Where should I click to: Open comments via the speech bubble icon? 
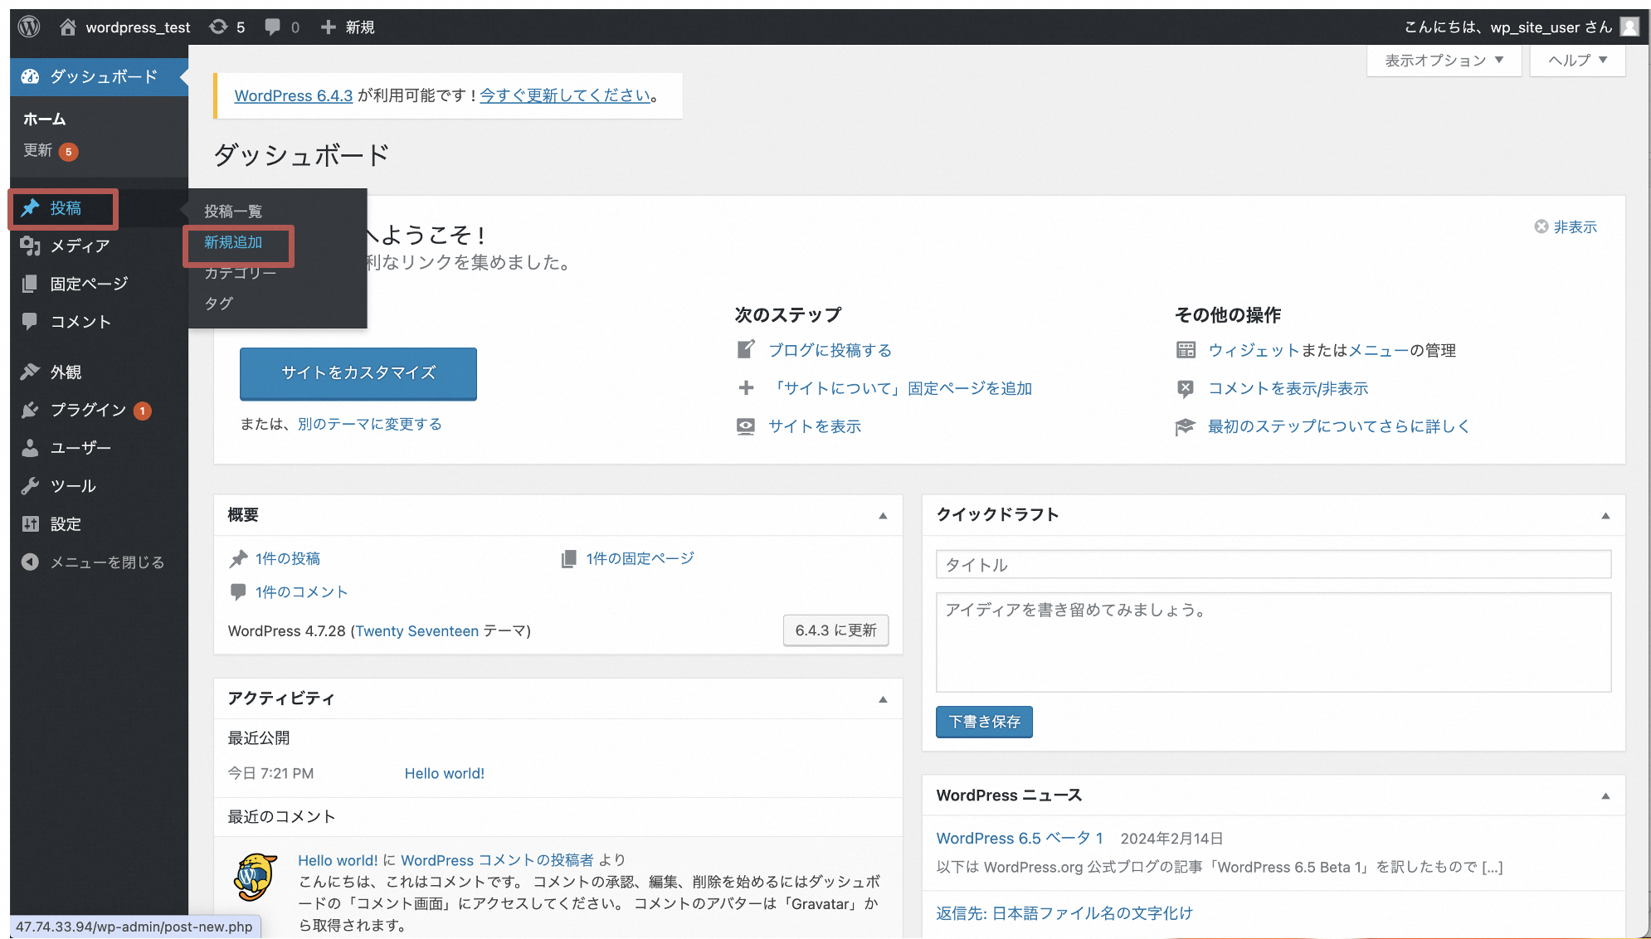point(274,26)
